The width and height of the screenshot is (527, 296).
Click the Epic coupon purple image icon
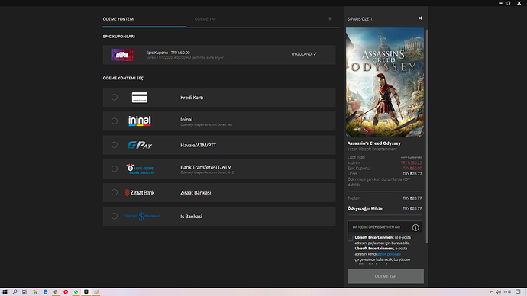click(x=122, y=55)
